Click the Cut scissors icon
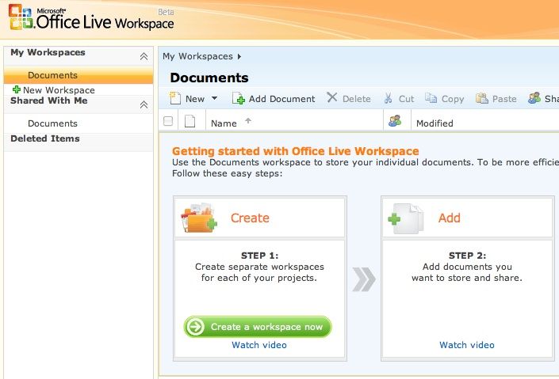559x379 pixels. click(389, 98)
